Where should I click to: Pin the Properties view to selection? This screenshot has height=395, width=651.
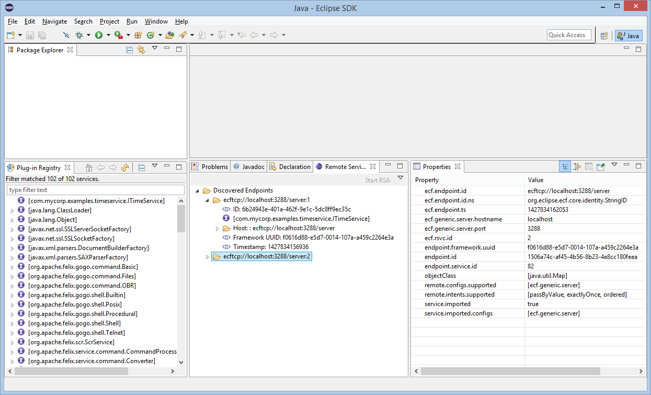click(601, 166)
